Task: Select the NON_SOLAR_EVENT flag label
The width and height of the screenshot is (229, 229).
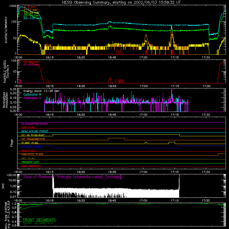Action: coord(35,131)
